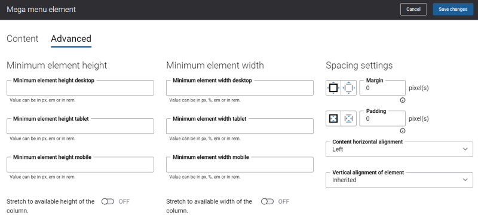This screenshot has height=218, width=478.
Task: Select individual padding sides icon
Action: [x=349, y=118]
